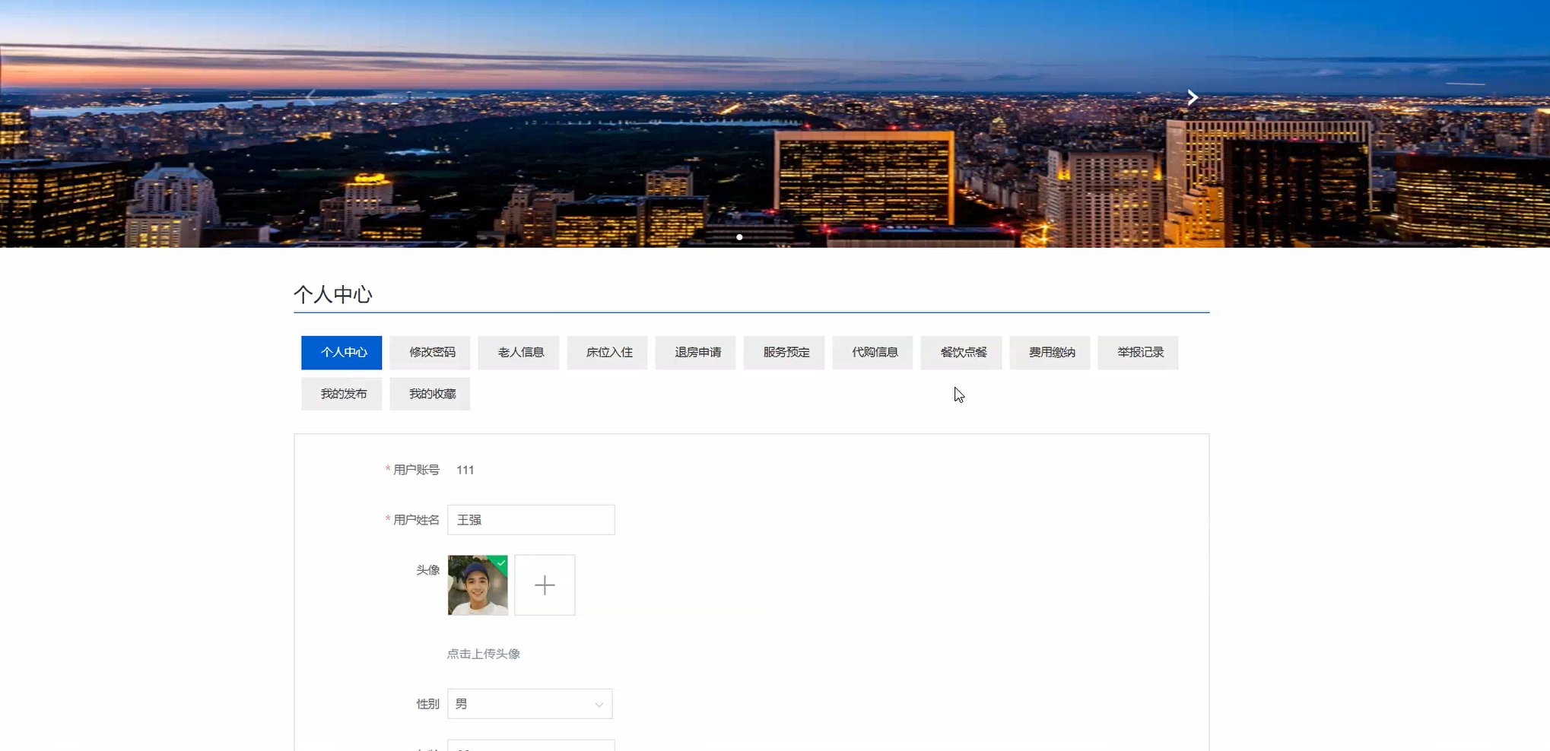Viewport: 1550px width, 751px height.
Task: Go to the next banner slide arrow
Action: (x=1193, y=97)
